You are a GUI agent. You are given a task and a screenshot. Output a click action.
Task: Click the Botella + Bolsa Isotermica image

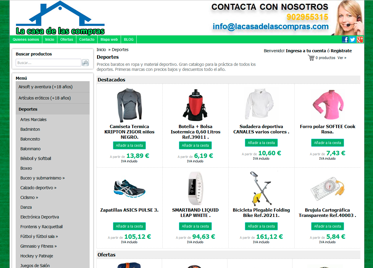[195, 105]
